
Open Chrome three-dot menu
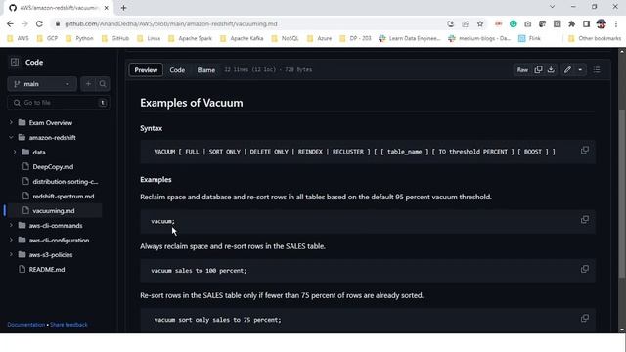coord(616,23)
